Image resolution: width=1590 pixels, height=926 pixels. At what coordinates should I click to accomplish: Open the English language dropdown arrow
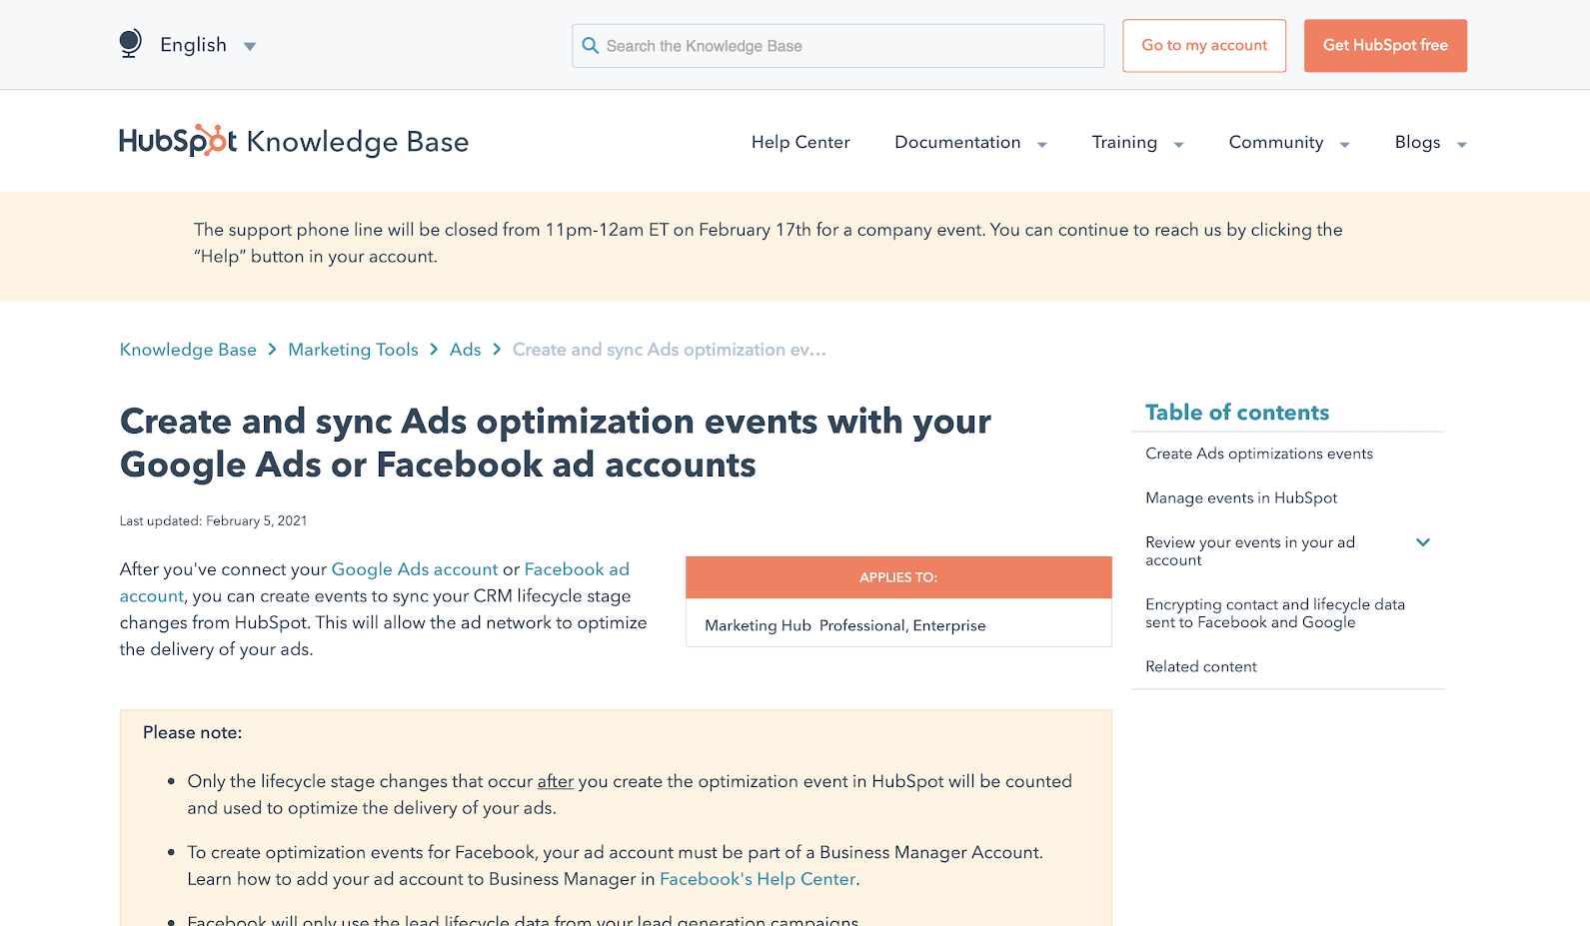[250, 46]
